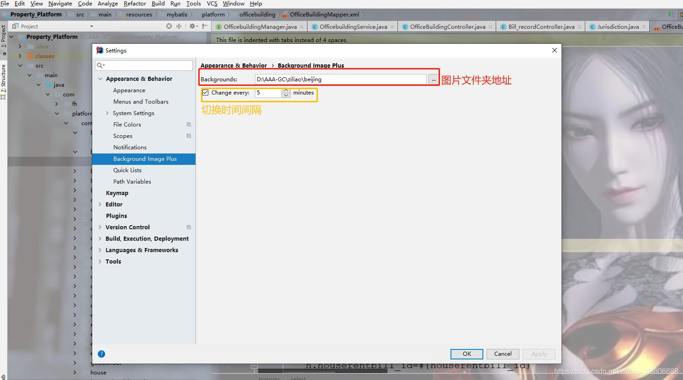Click the browse '...' button for Backgrounds

point(433,79)
